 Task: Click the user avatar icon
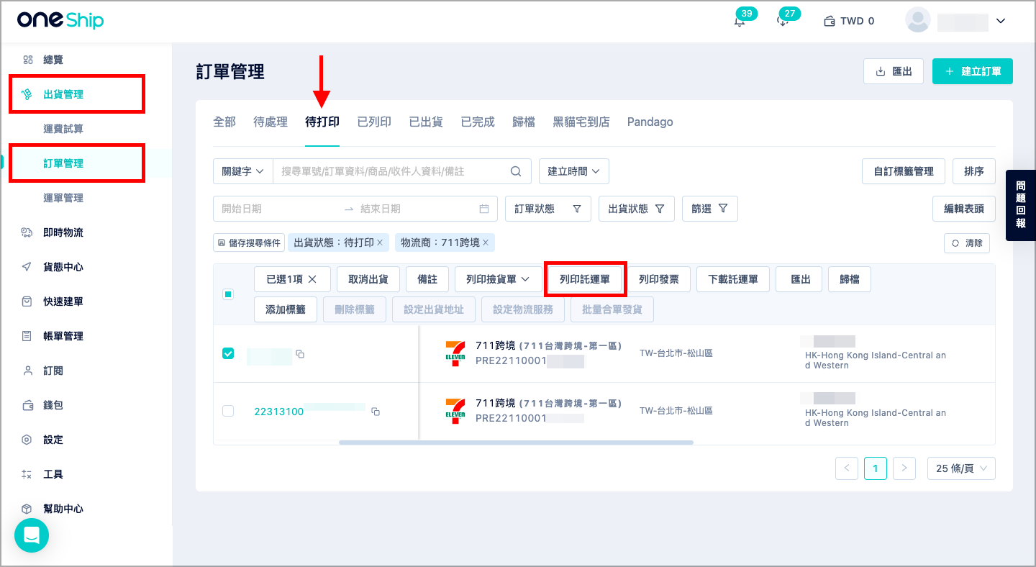[x=918, y=20]
